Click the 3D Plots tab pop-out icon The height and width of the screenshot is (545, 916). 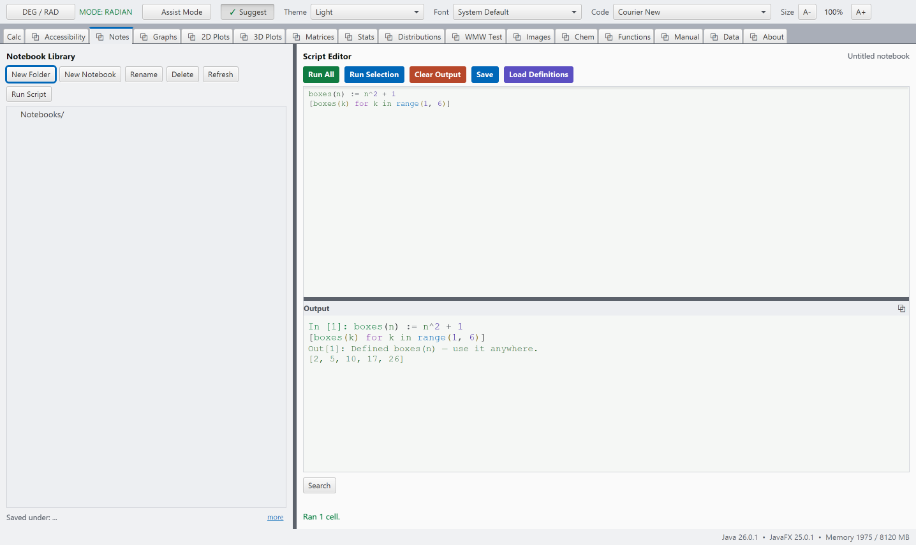click(244, 37)
